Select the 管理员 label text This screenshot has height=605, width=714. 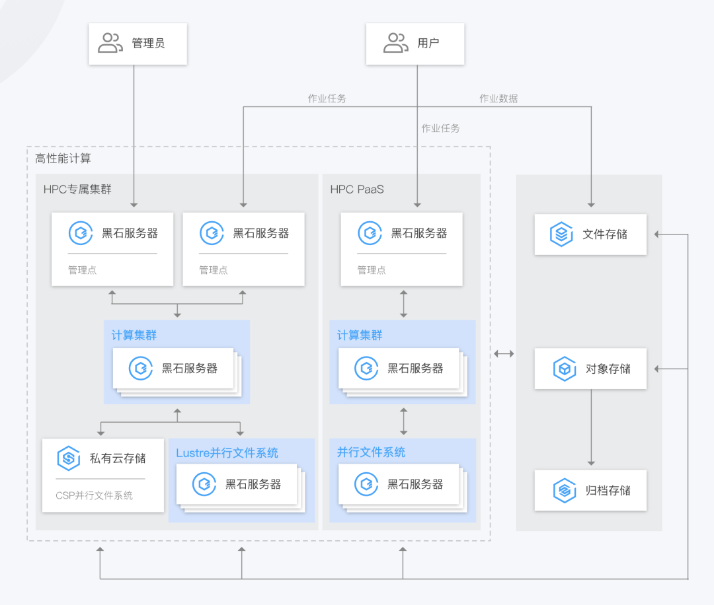point(149,43)
